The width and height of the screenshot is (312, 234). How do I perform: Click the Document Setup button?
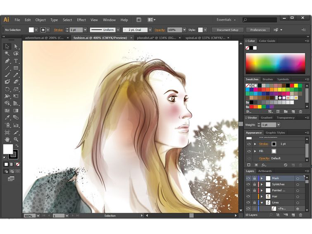(x=228, y=30)
